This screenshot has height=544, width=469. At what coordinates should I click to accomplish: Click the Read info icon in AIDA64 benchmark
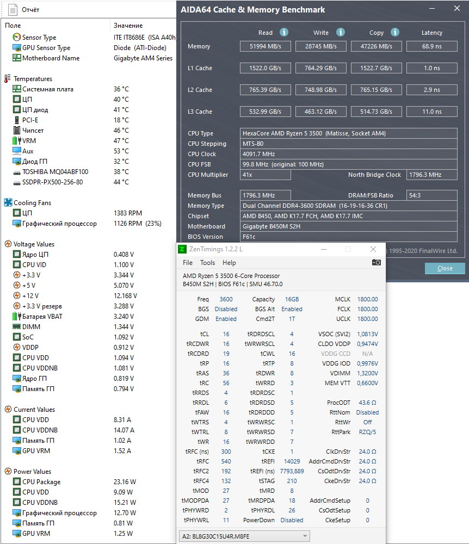point(284,32)
